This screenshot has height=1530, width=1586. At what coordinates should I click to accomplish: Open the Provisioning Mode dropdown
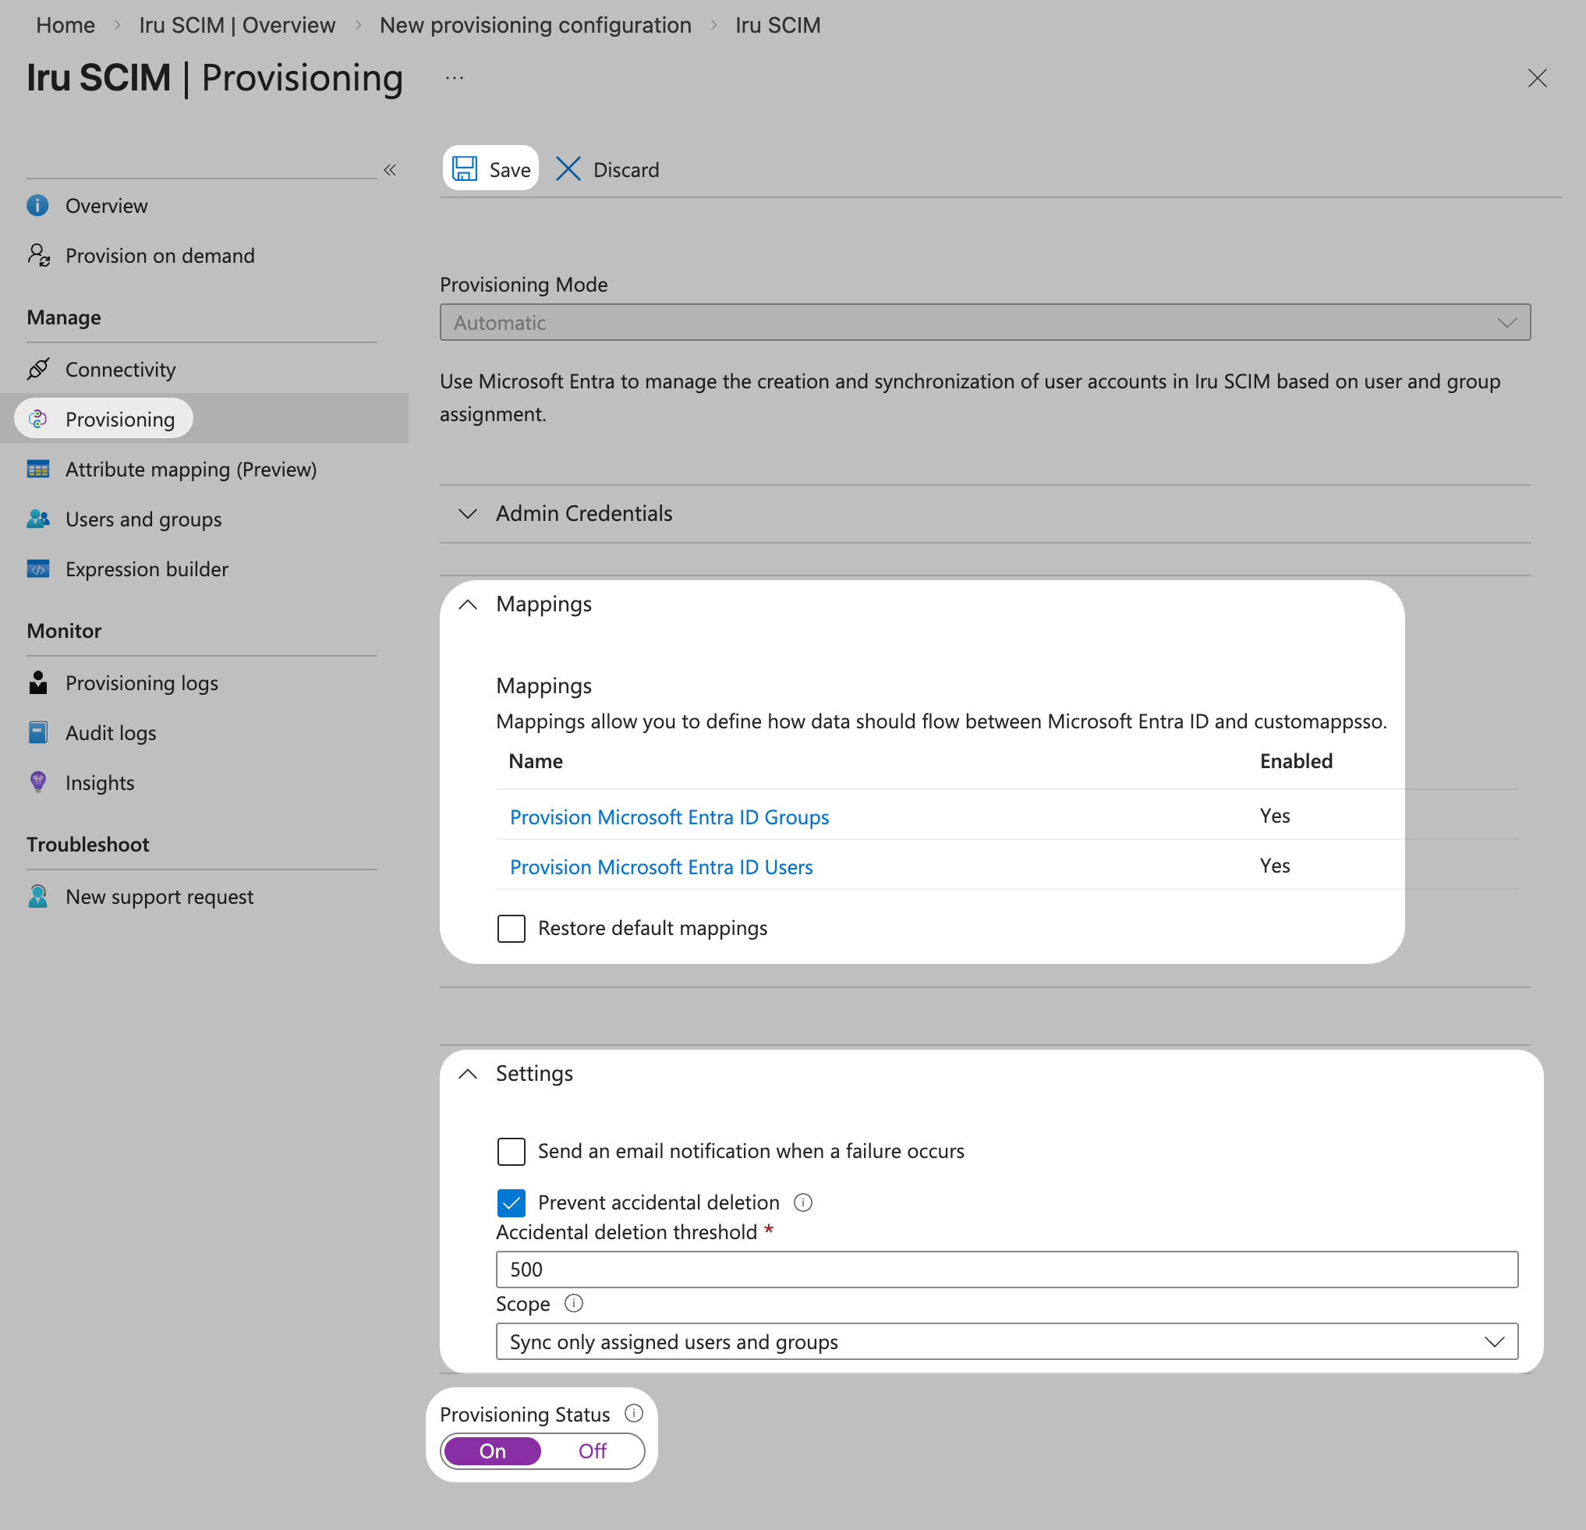tap(985, 322)
